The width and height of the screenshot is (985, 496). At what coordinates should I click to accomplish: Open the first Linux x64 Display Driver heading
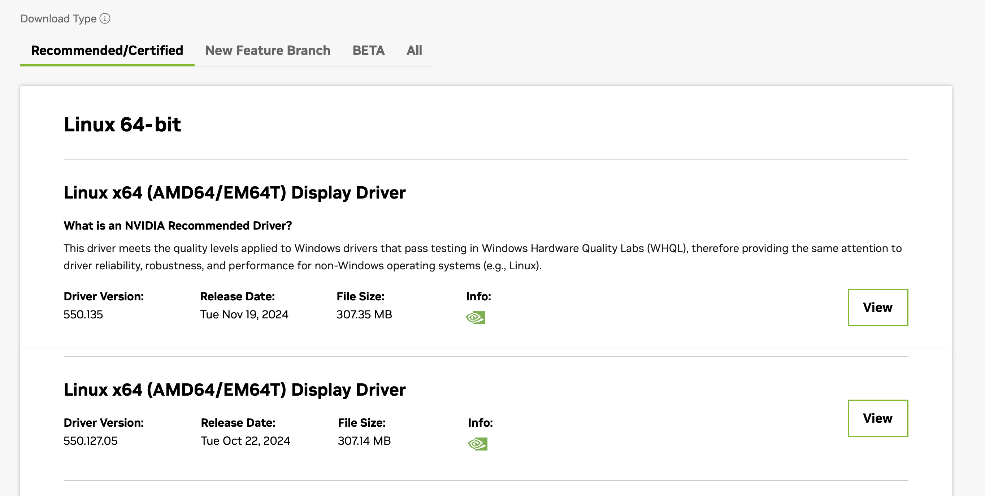(x=234, y=193)
